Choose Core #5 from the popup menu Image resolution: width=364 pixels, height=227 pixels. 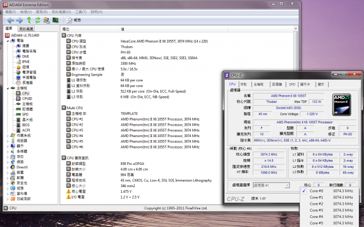(x=330, y=223)
